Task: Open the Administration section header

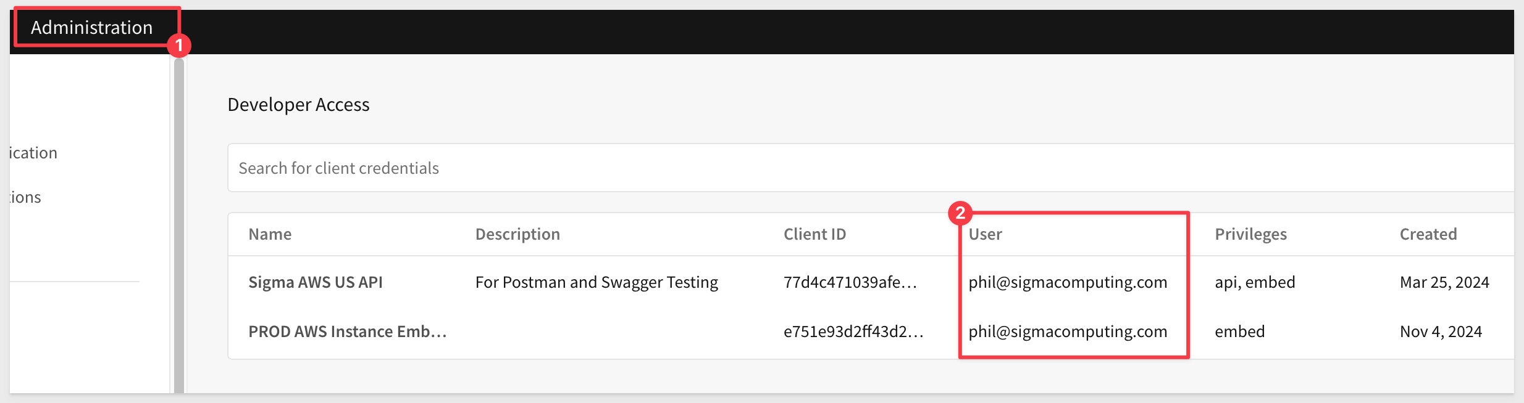Action: point(92,28)
